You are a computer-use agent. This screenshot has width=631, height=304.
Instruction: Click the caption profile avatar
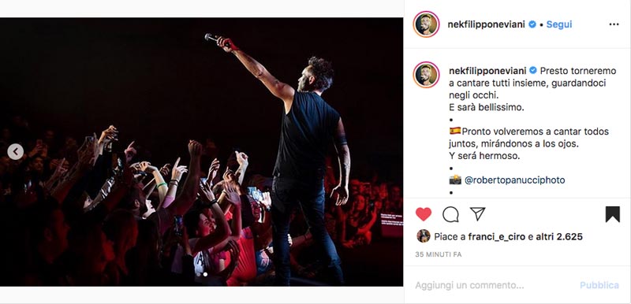click(426, 75)
